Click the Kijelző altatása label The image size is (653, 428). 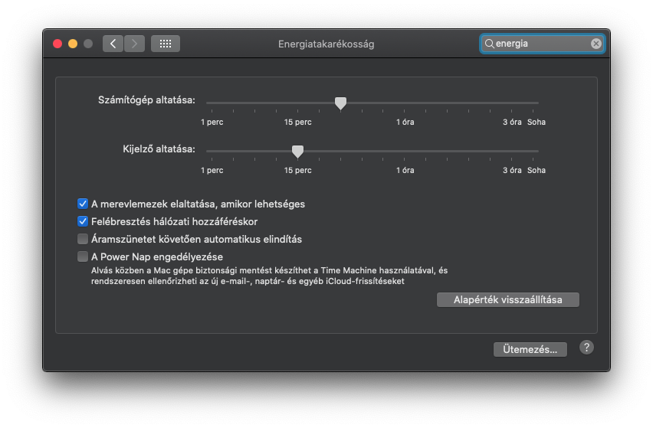(159, 149)
